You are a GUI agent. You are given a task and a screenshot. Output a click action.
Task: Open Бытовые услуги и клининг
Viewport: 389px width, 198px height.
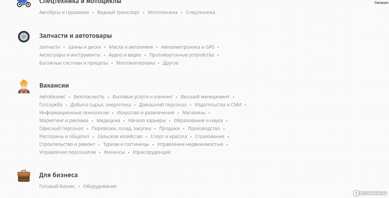click(143, 97)
